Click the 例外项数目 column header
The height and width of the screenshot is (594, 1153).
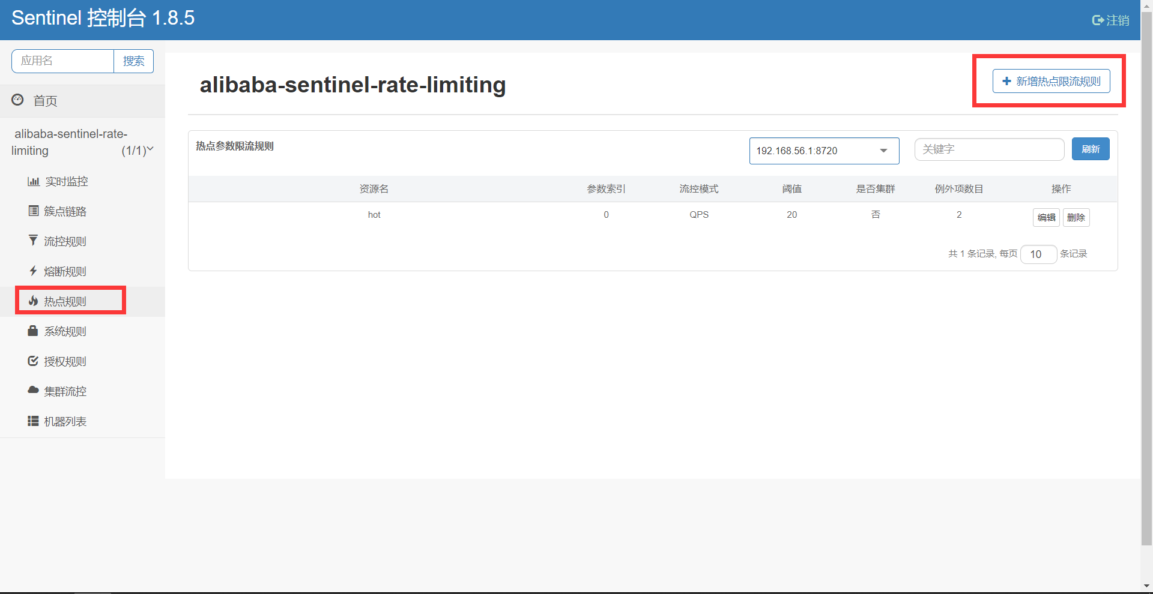[x=959, y=189]
